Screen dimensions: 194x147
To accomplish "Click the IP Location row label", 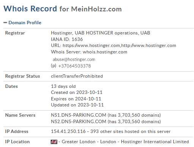I will [x=17, y=142].
